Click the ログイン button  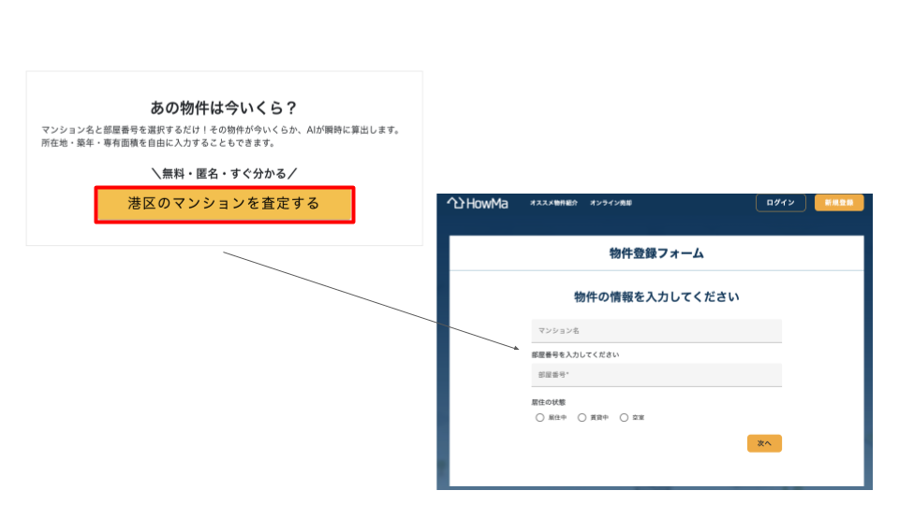click(x=780, y=203)
